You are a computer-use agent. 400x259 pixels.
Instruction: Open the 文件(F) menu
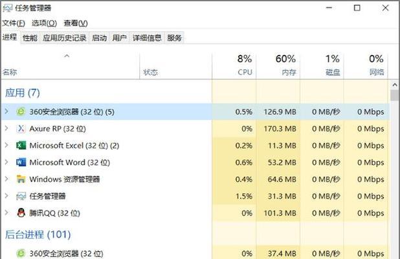pyautogui.click(x=13, y=23)
